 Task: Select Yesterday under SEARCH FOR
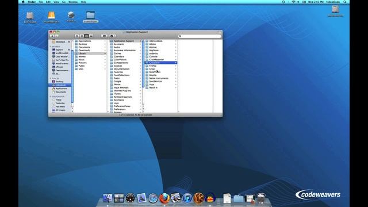[x=59, y=103]
